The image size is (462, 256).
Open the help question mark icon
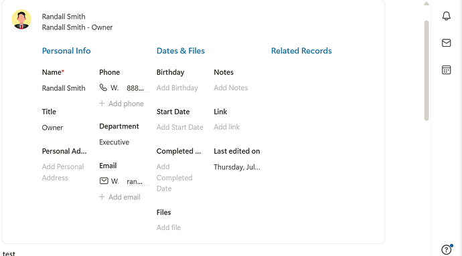click(446, 249)
